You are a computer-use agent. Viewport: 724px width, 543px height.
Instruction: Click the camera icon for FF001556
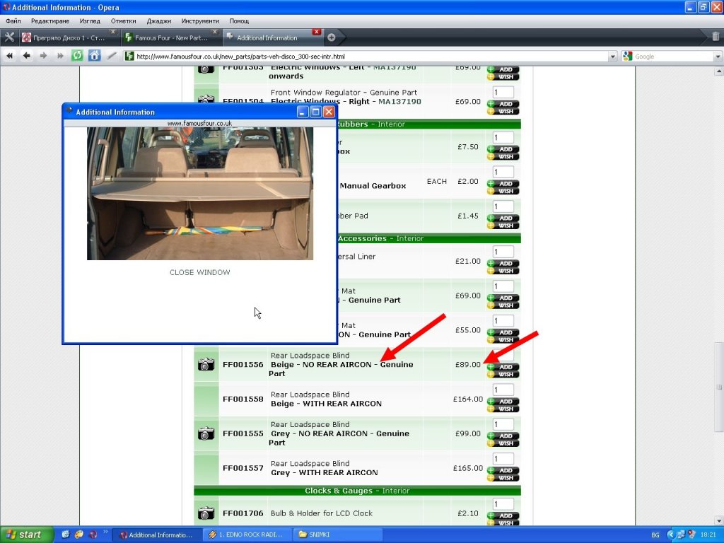click(206, 364)
